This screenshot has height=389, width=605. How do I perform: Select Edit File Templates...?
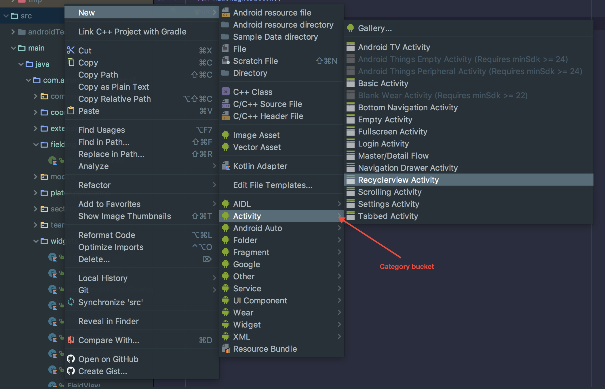click(282, 185)
